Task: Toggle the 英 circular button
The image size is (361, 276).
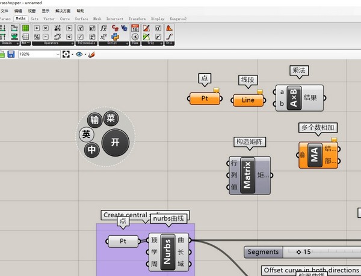Action: 86,134
